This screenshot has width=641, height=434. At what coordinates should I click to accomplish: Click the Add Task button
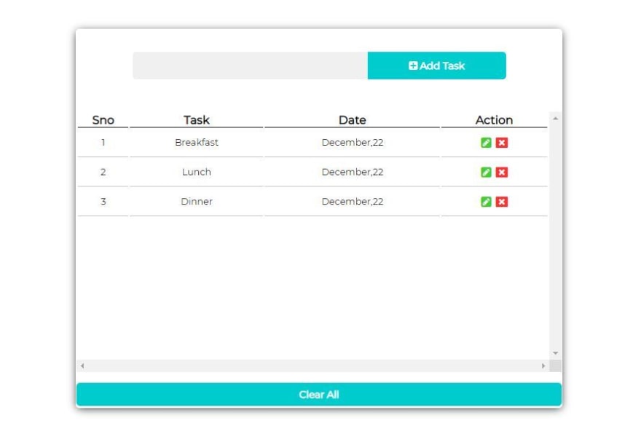point(436,66)
